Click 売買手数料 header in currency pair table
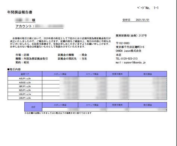Screen dimensions: 177x146 point(117,74)
